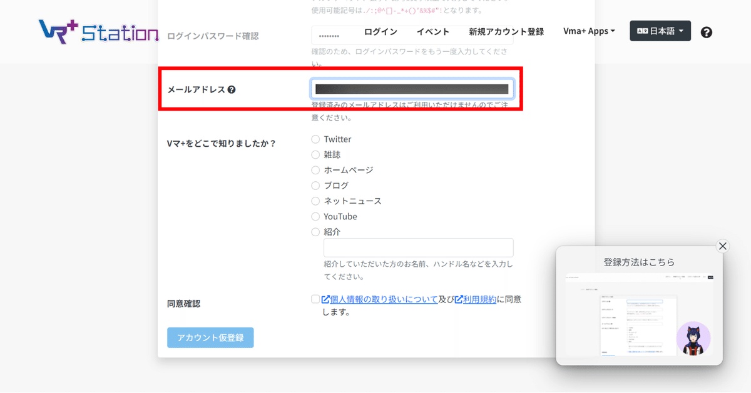
Task: Check the 同意確認 agreement checkbox
Action: (x=315, y=299)
